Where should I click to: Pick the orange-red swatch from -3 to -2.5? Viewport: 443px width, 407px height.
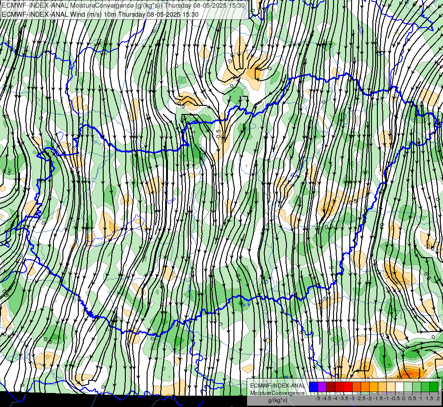357,387
